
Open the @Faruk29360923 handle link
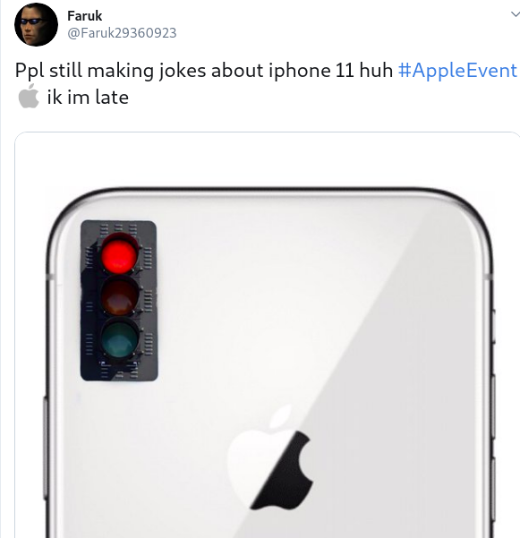[x=122, y=33]
